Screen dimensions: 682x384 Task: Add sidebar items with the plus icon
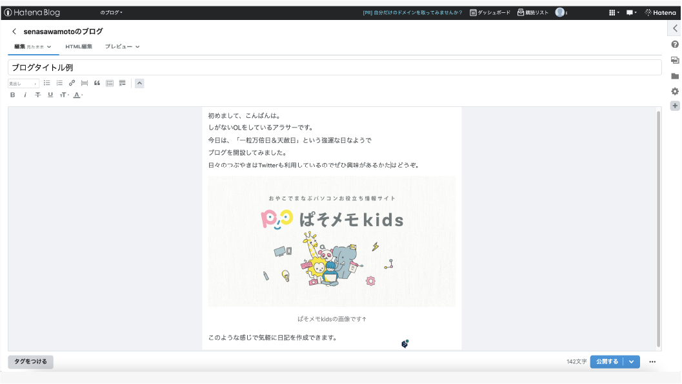click(675, 106)
